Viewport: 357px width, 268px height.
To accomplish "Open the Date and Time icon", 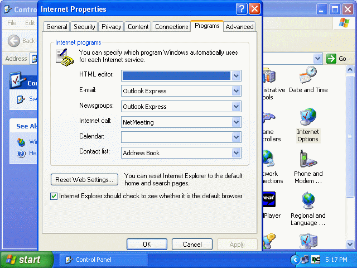I will click(308, 80).
